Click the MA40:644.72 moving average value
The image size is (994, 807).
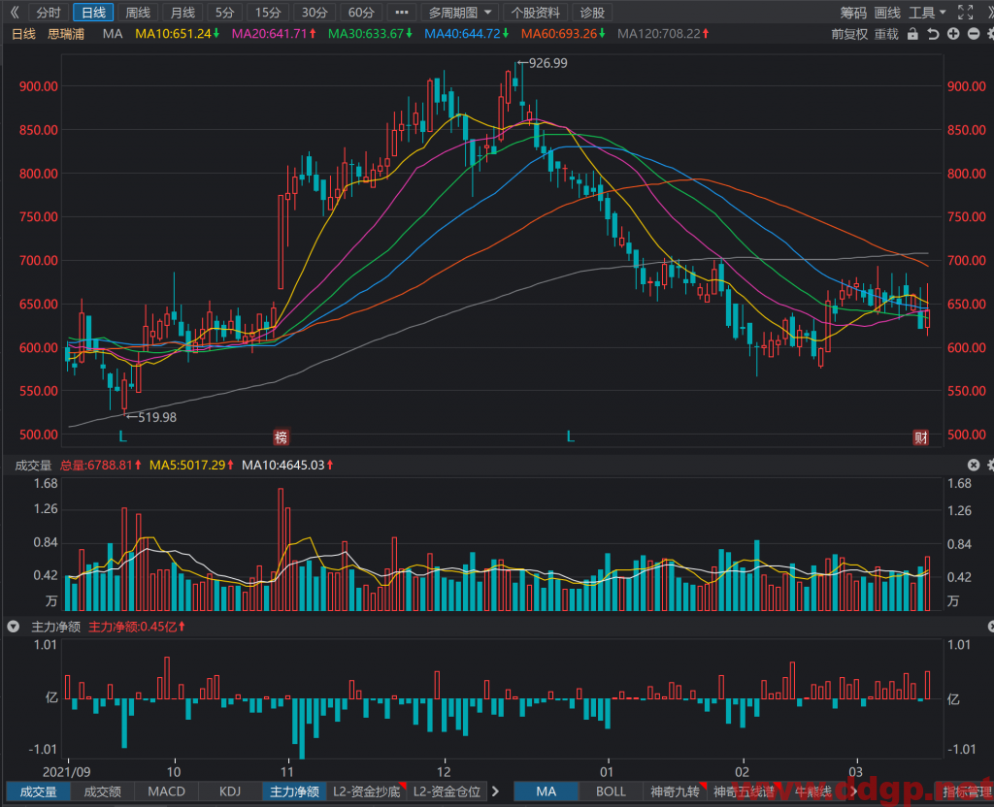click(467, 34)
